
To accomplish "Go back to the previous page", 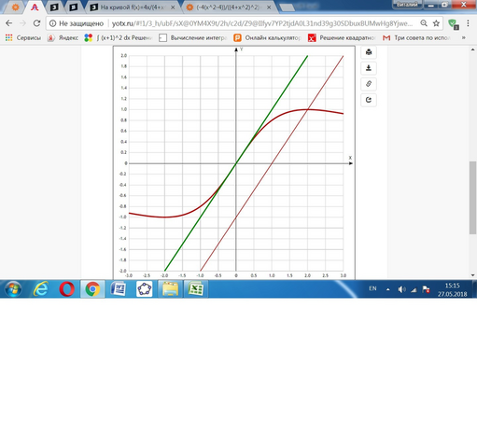I will click(x=9, y=23).
